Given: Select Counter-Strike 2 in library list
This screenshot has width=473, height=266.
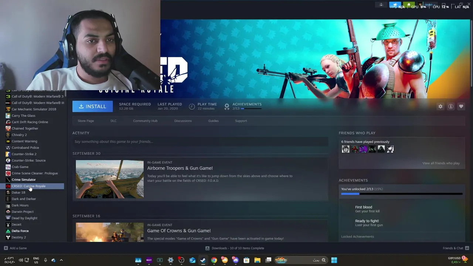Looking at the screenshot, I should (x=24, y=154).
